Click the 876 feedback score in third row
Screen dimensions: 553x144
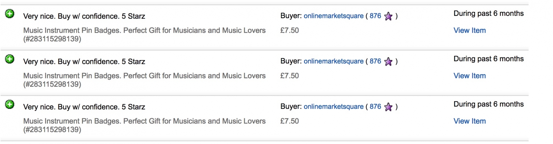tap(375, 106)
